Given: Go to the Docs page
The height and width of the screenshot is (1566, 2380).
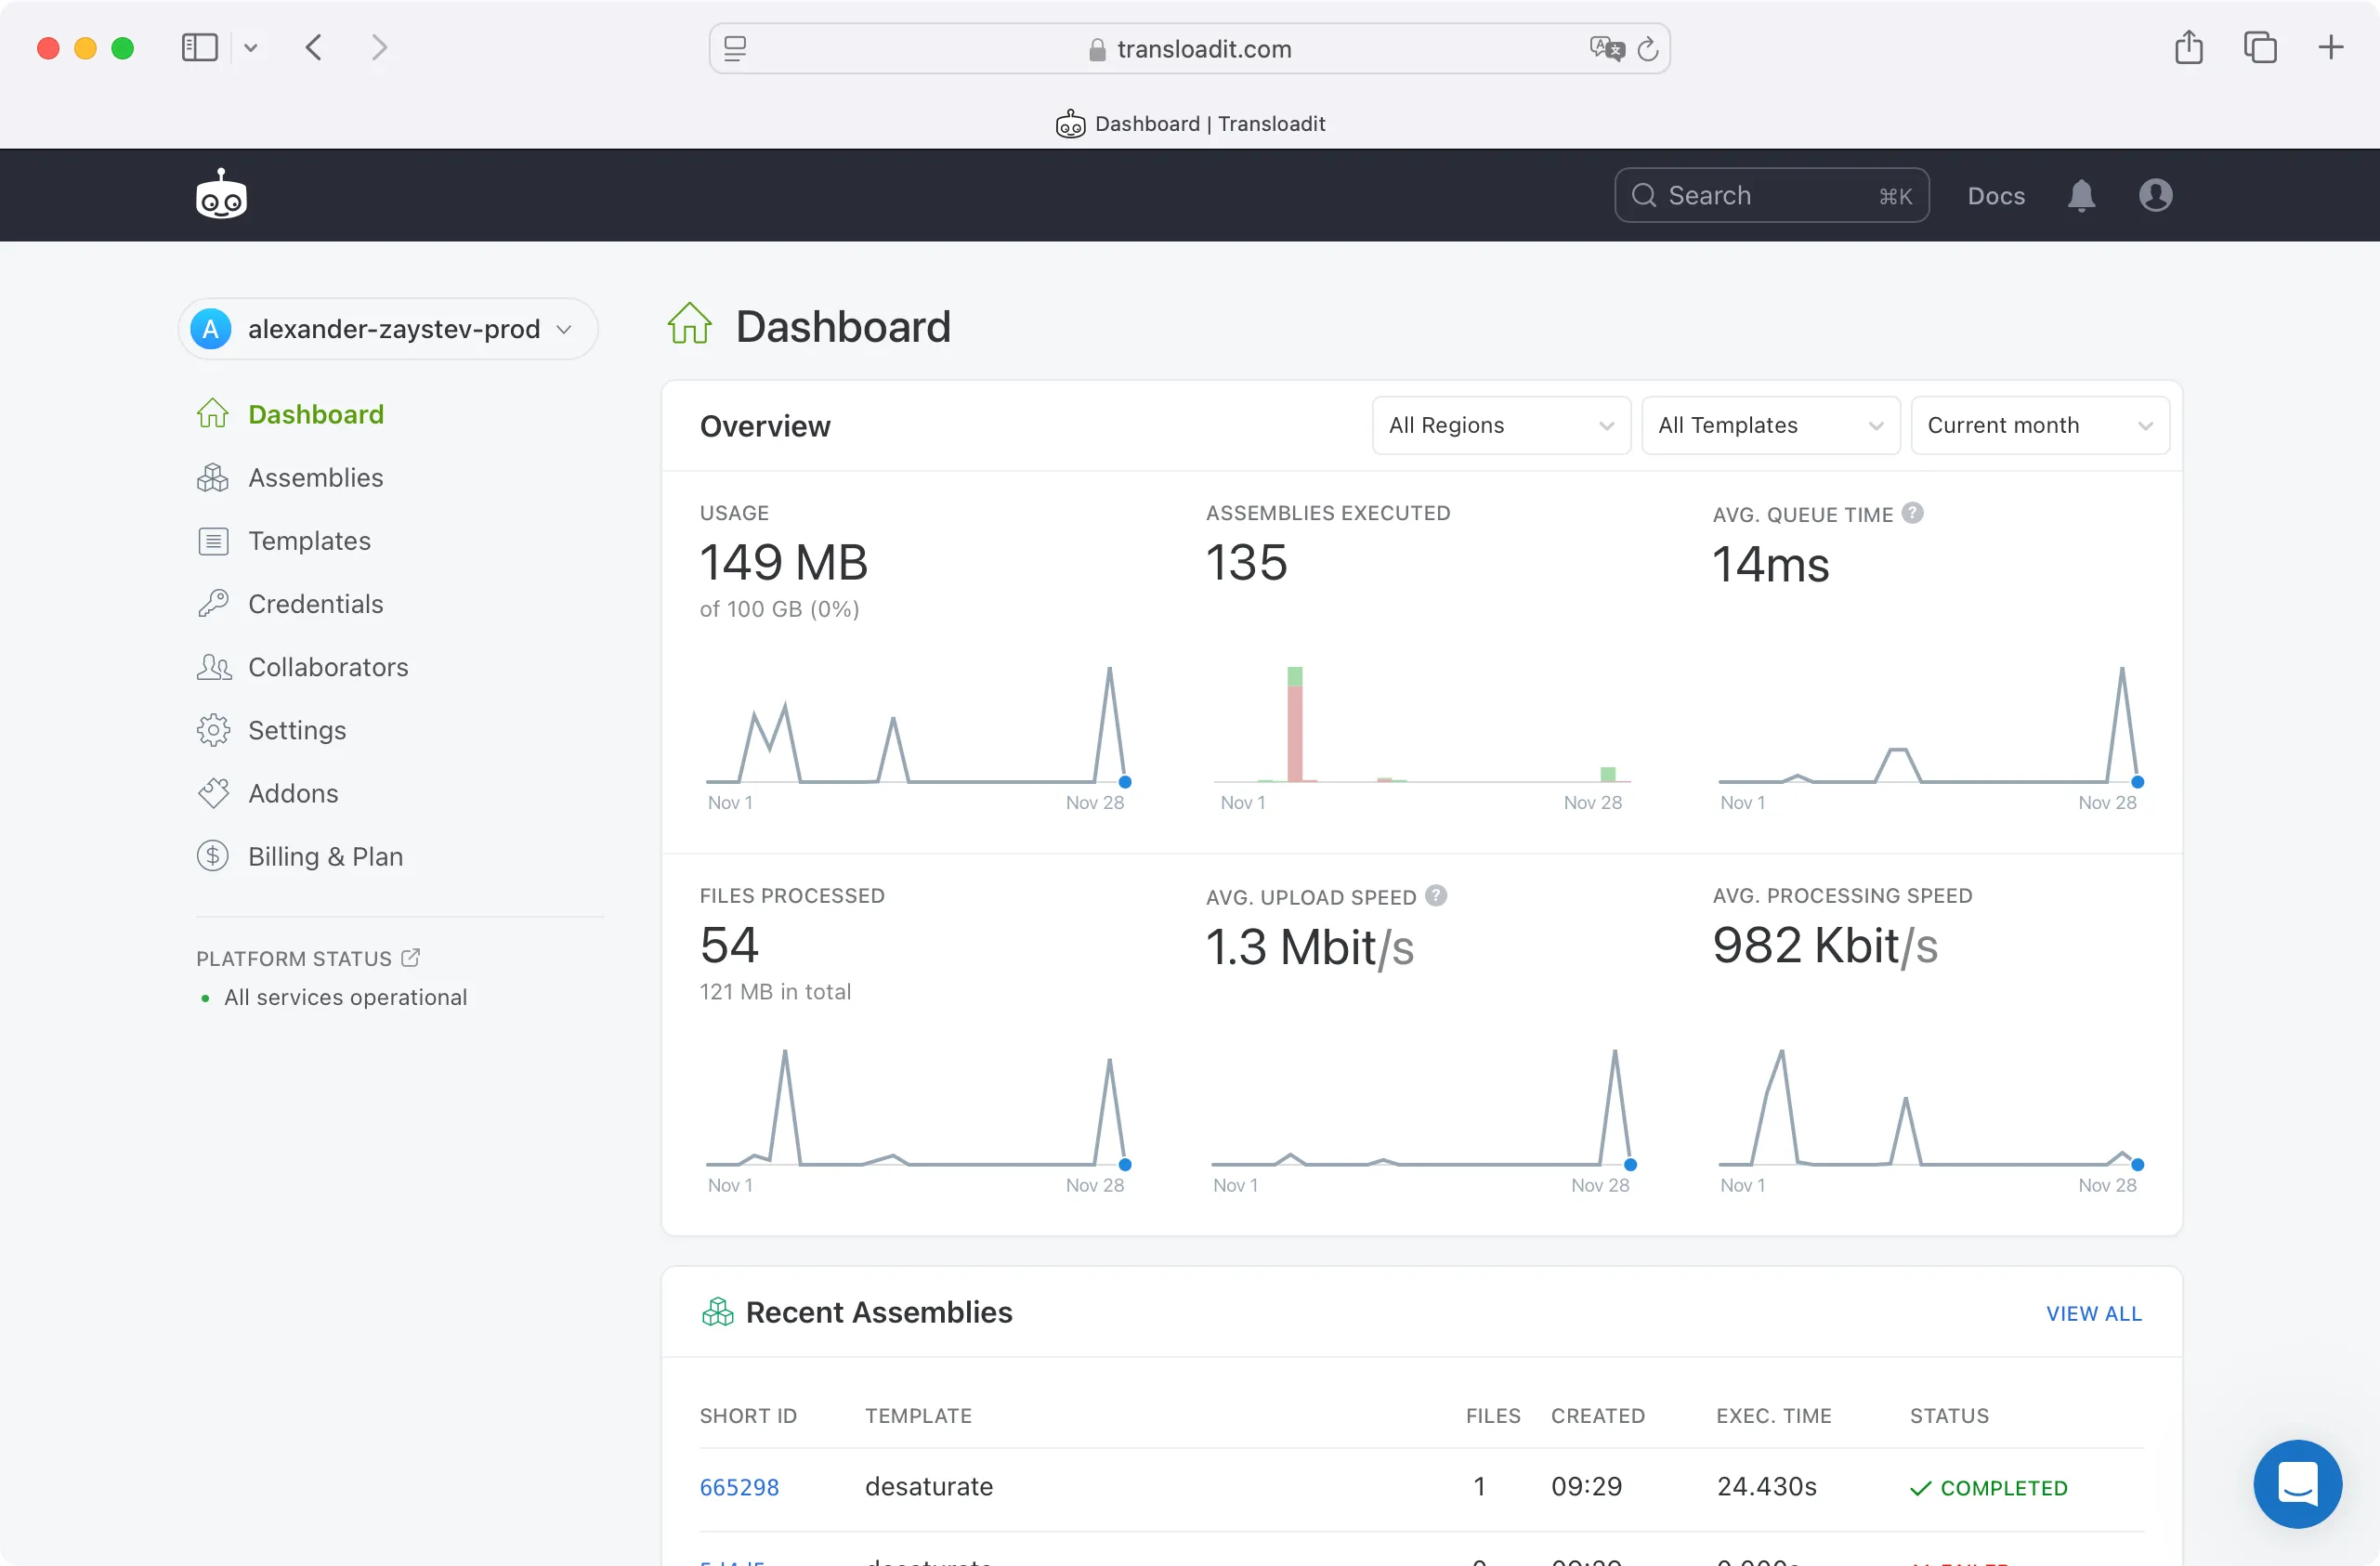Looking at the screenshot, I should pos(1995,195).
